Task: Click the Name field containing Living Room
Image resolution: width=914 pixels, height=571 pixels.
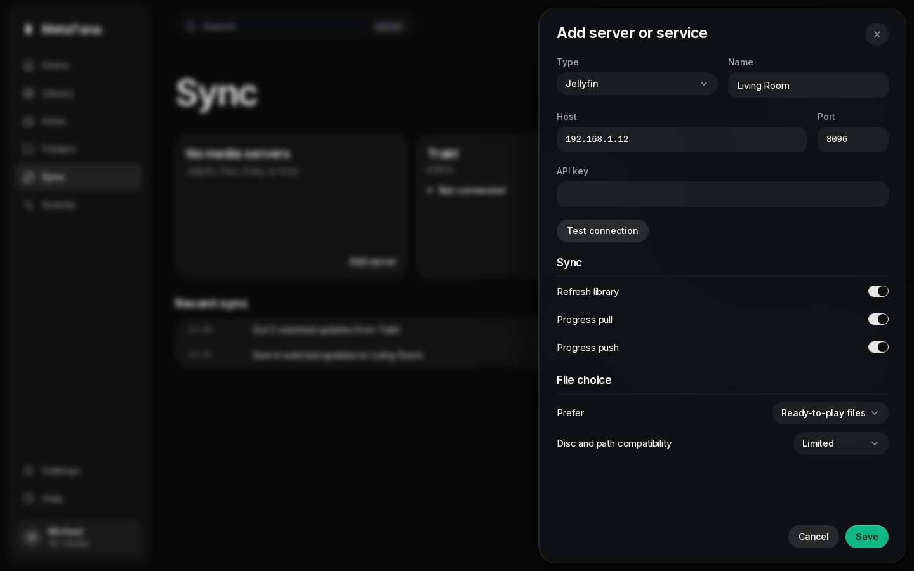Action: (x=807, y=85)
